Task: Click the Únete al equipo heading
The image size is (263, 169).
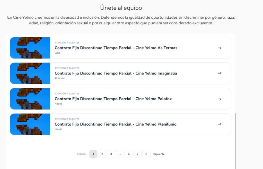Action: [x=121, y=8]
